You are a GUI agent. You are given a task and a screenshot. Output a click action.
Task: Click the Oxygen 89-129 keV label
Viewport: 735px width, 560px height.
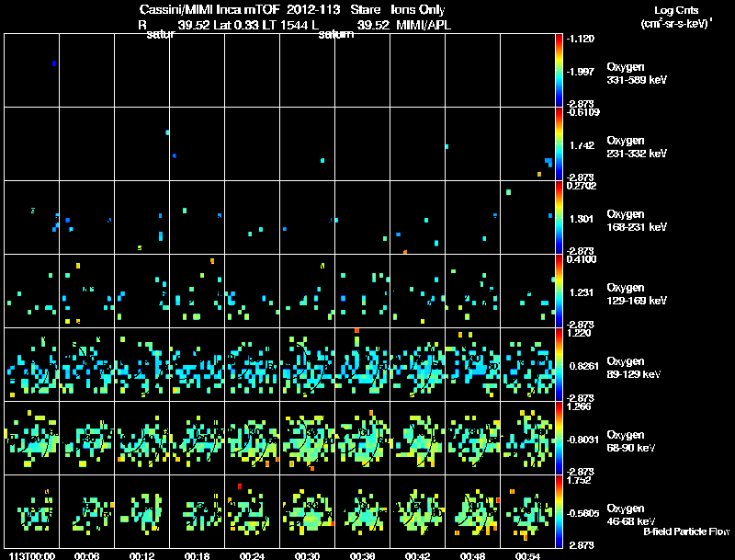coord(634,368)
